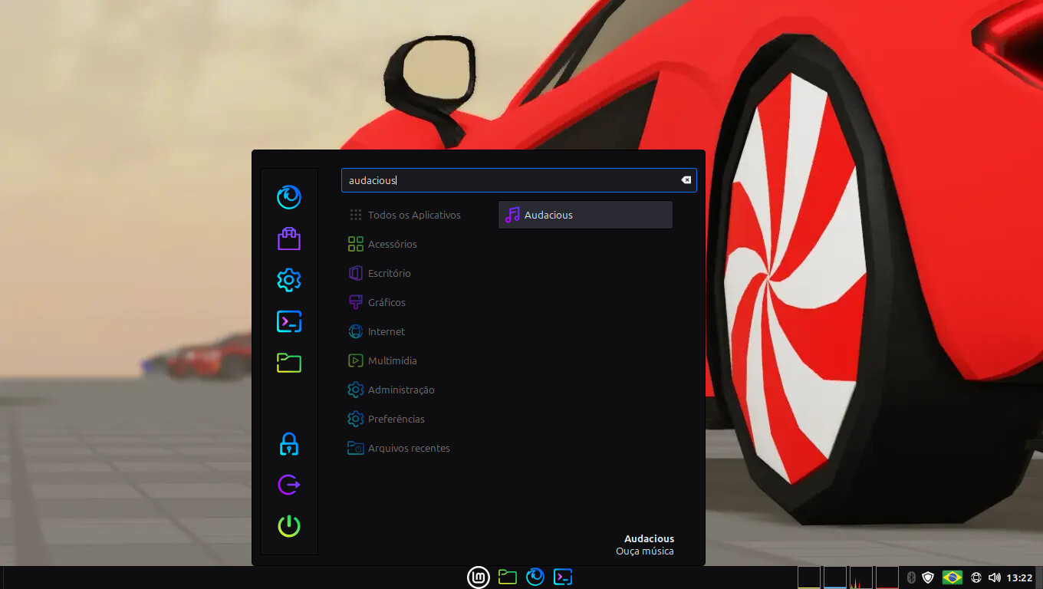The width and height of the screenshot is (1043, 589).
Task: Lock the screen using padlock icon
Action: pyautogui.click(x=289, y=443)
